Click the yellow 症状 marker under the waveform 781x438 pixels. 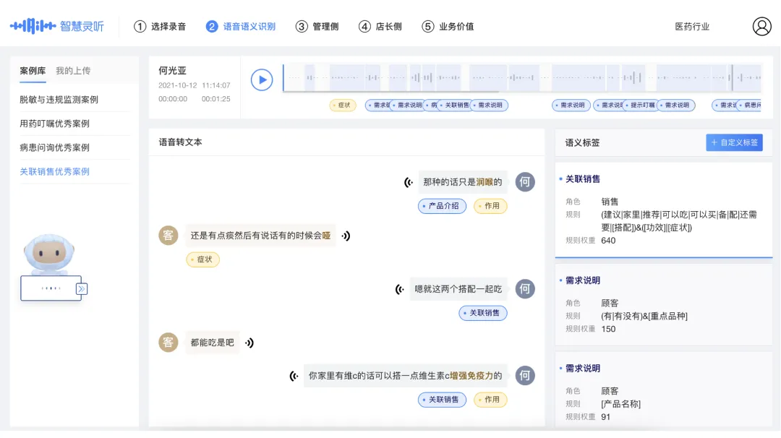343,105
